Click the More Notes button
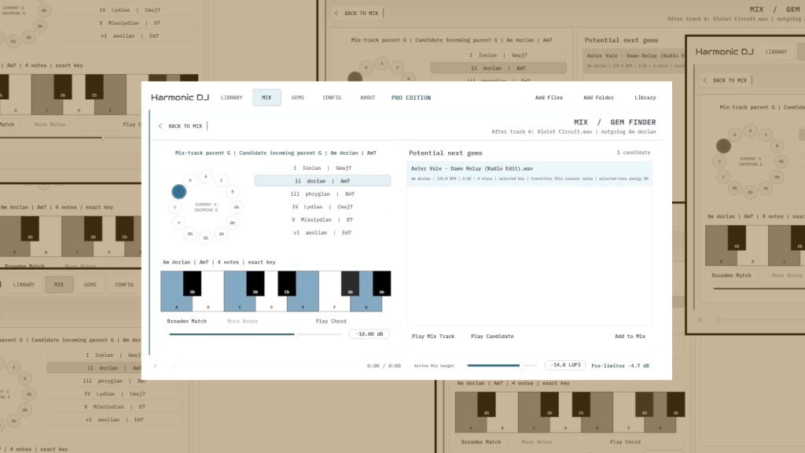This screenshot has width=805, height=453. 242,321
